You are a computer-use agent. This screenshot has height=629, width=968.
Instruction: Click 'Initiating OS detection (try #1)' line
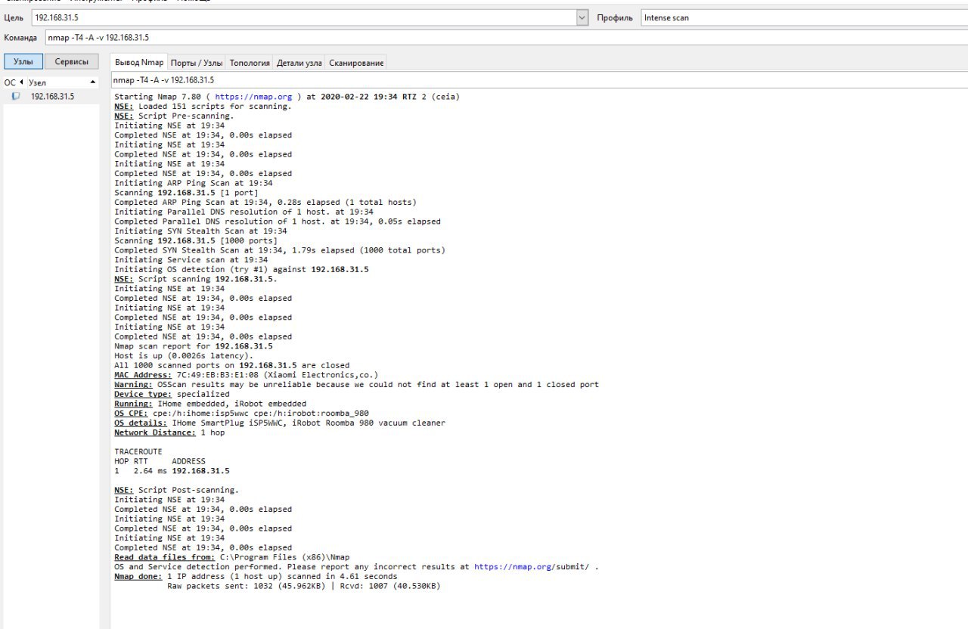[x=241, y=269]
